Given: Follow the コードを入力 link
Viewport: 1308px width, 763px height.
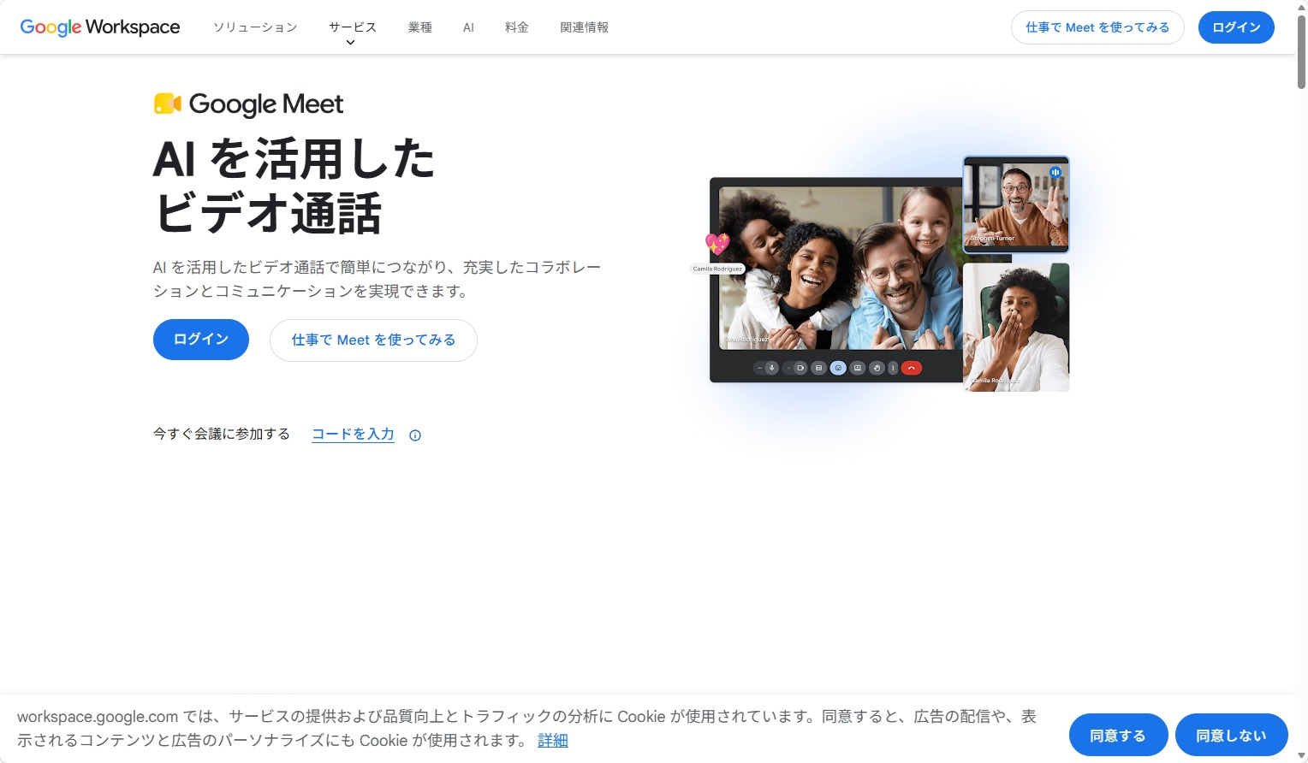Looking at the screenshot, I should pyautogui.click(x=353, y=435).
